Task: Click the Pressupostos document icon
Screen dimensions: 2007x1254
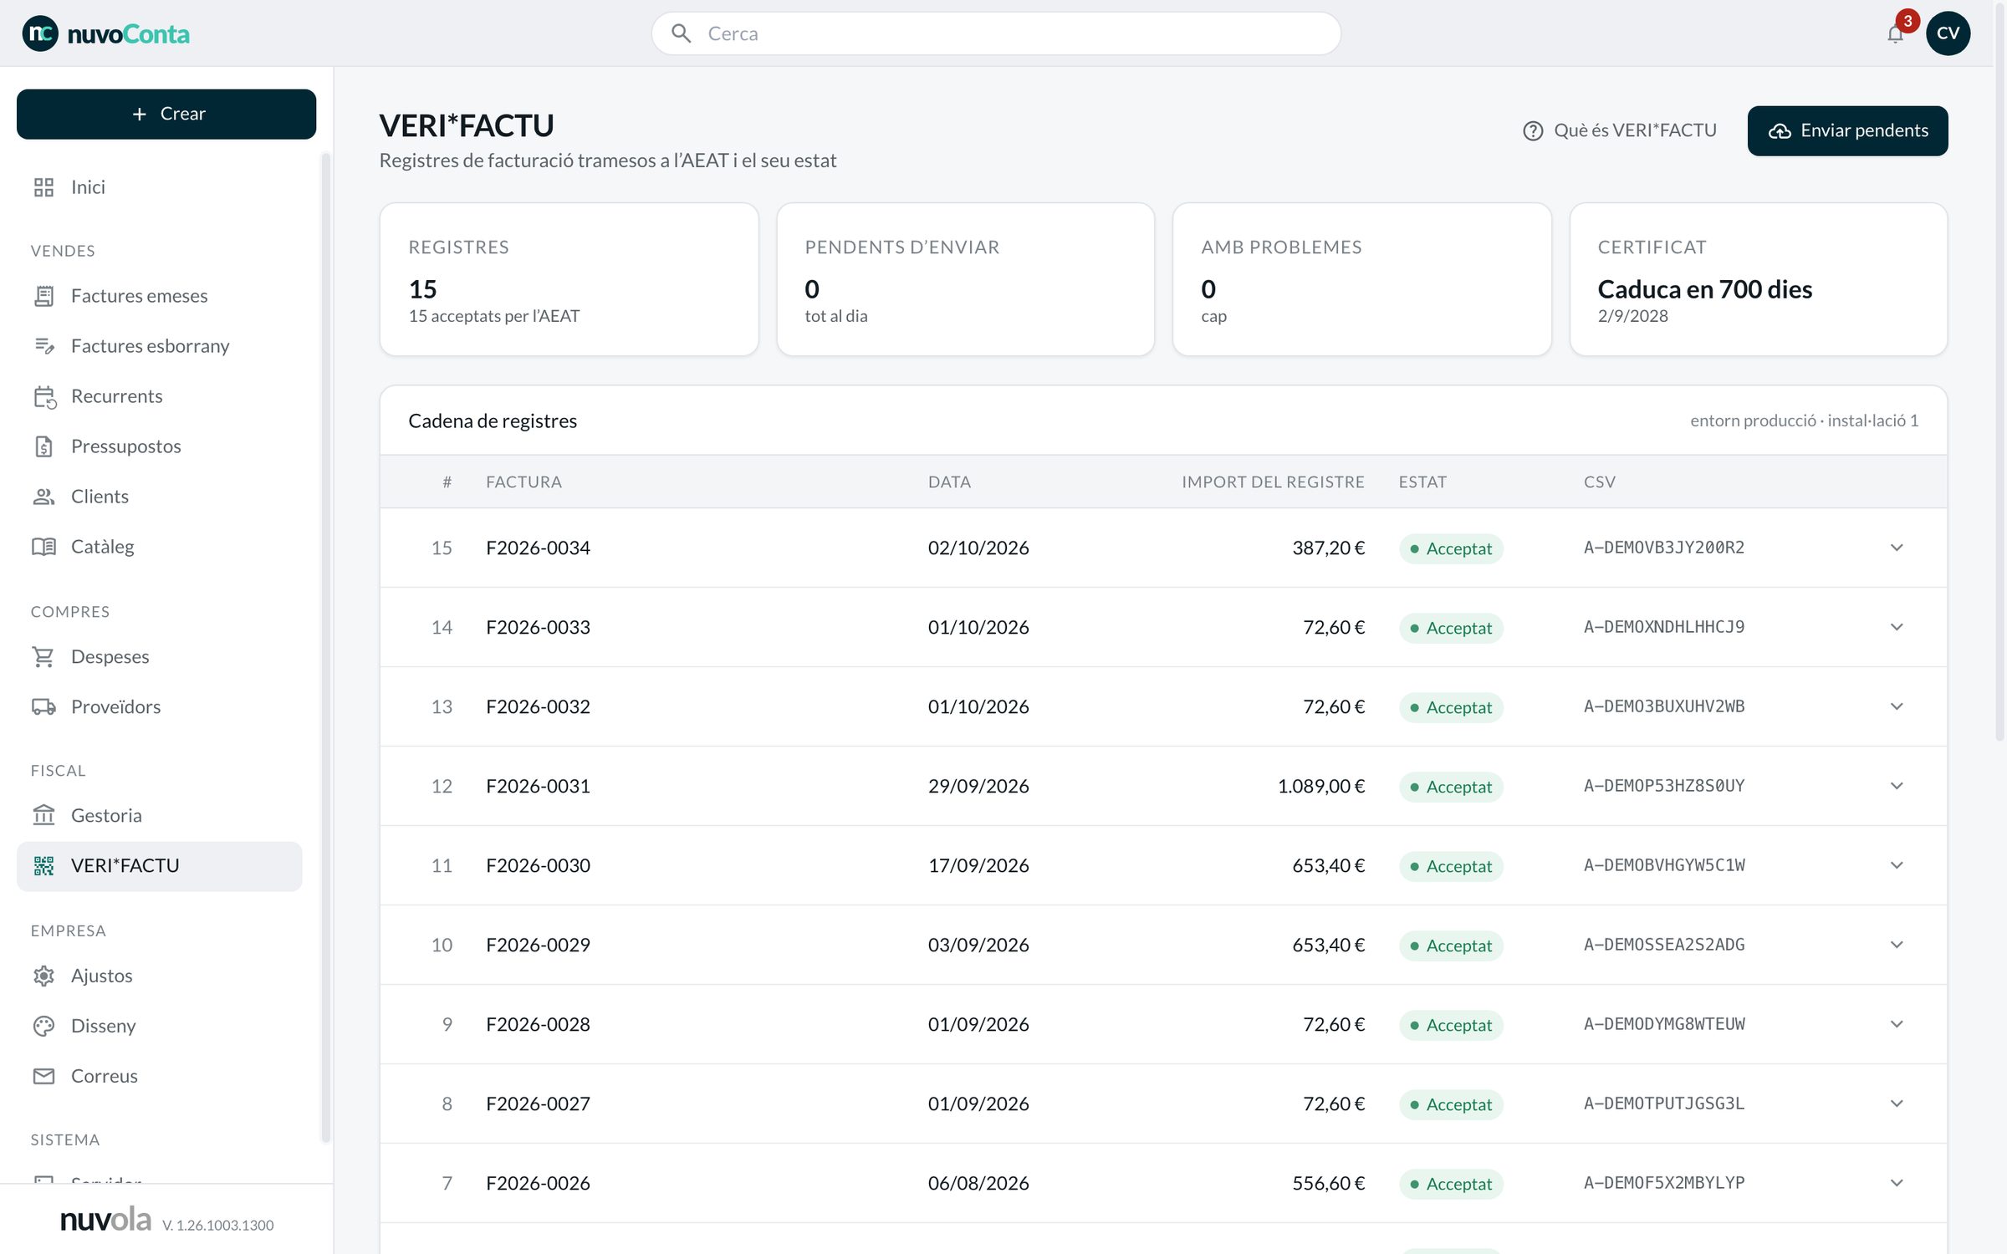Action: point(43,446)
